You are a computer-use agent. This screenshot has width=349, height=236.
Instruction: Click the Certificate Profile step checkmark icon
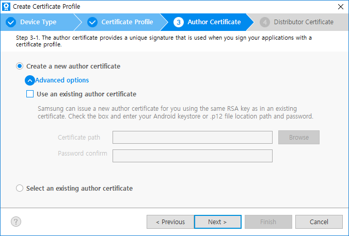coord(92,22)
